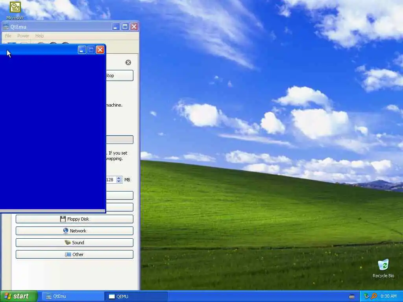Increase memory size with the spinner up arrow

[x=119, y=178]
